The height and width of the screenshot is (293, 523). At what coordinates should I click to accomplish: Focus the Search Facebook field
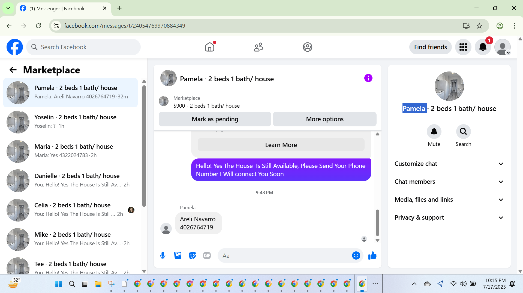[83, 47]
